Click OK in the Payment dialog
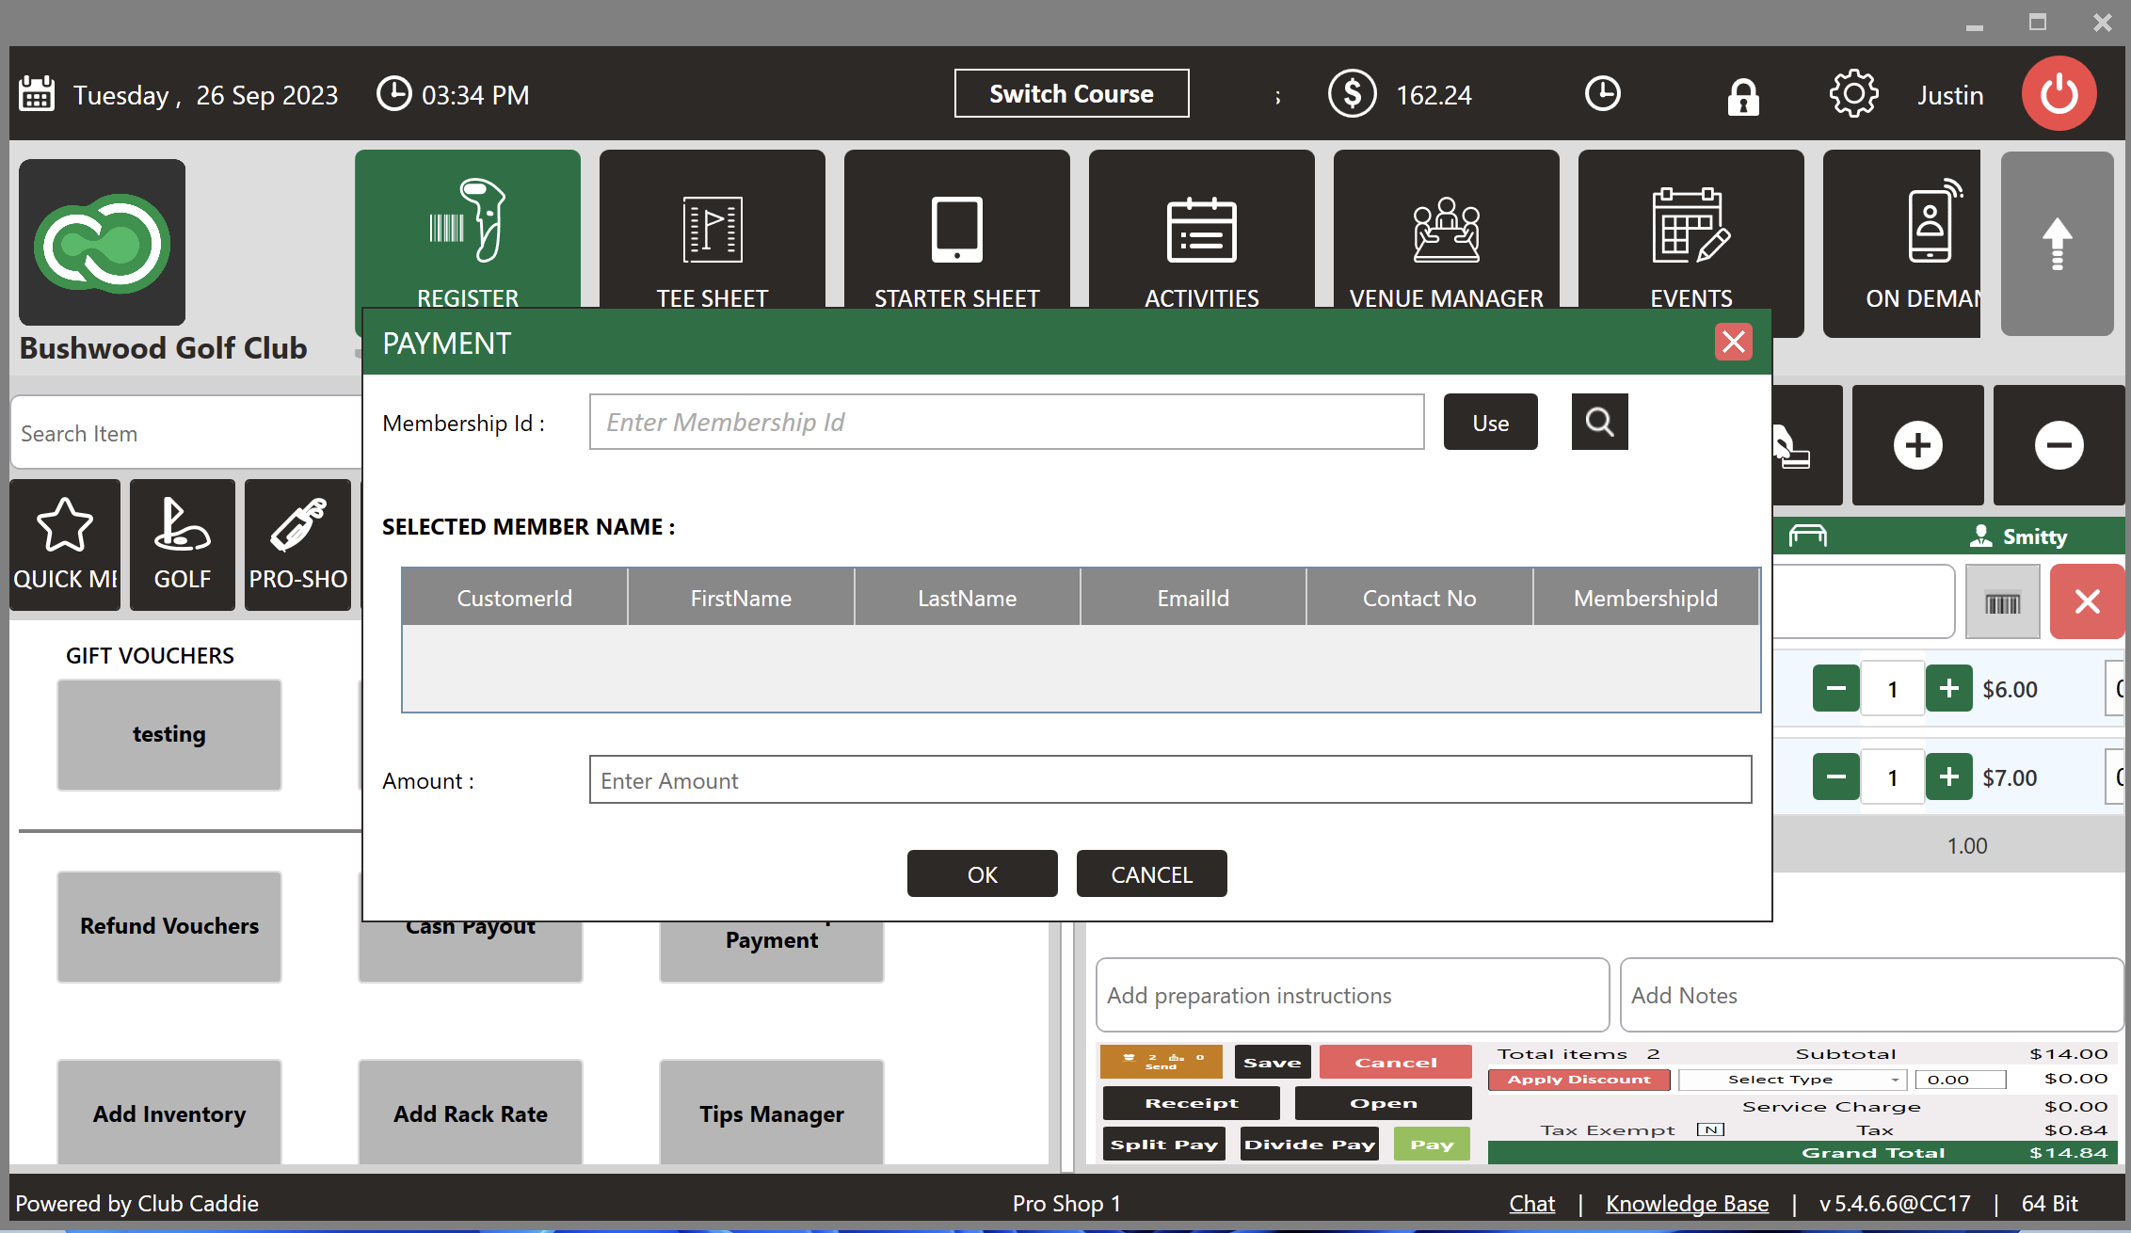 (x=982, y=874)
